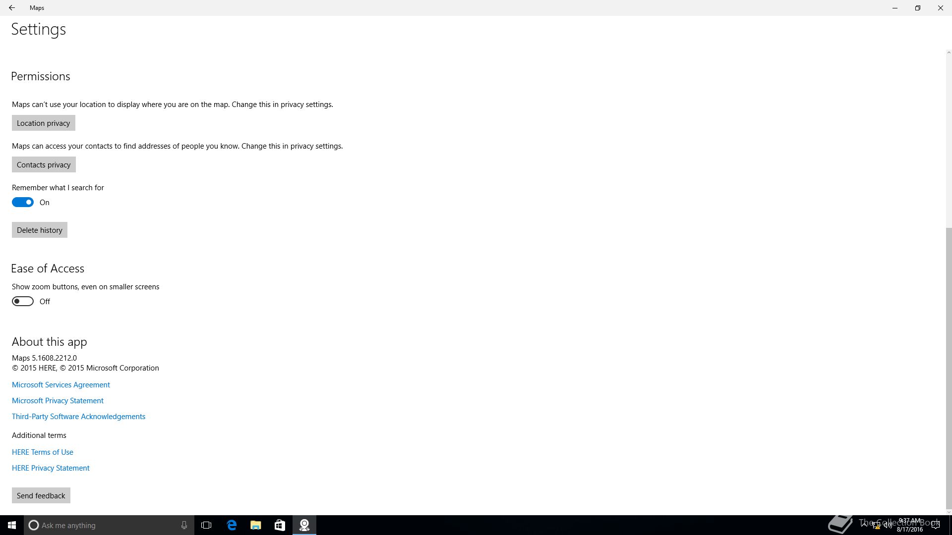
Task: Turn off Remember what I search for
Action: pyautogui.click(x=23, y=202)
